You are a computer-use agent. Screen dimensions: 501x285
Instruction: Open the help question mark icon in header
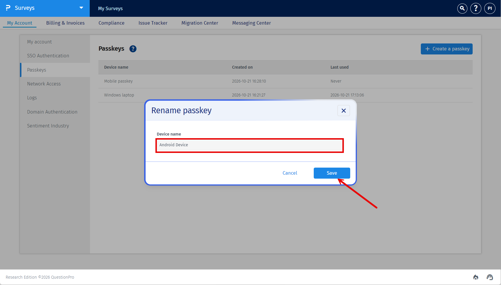pyautogui.click(x=476, y=8)
